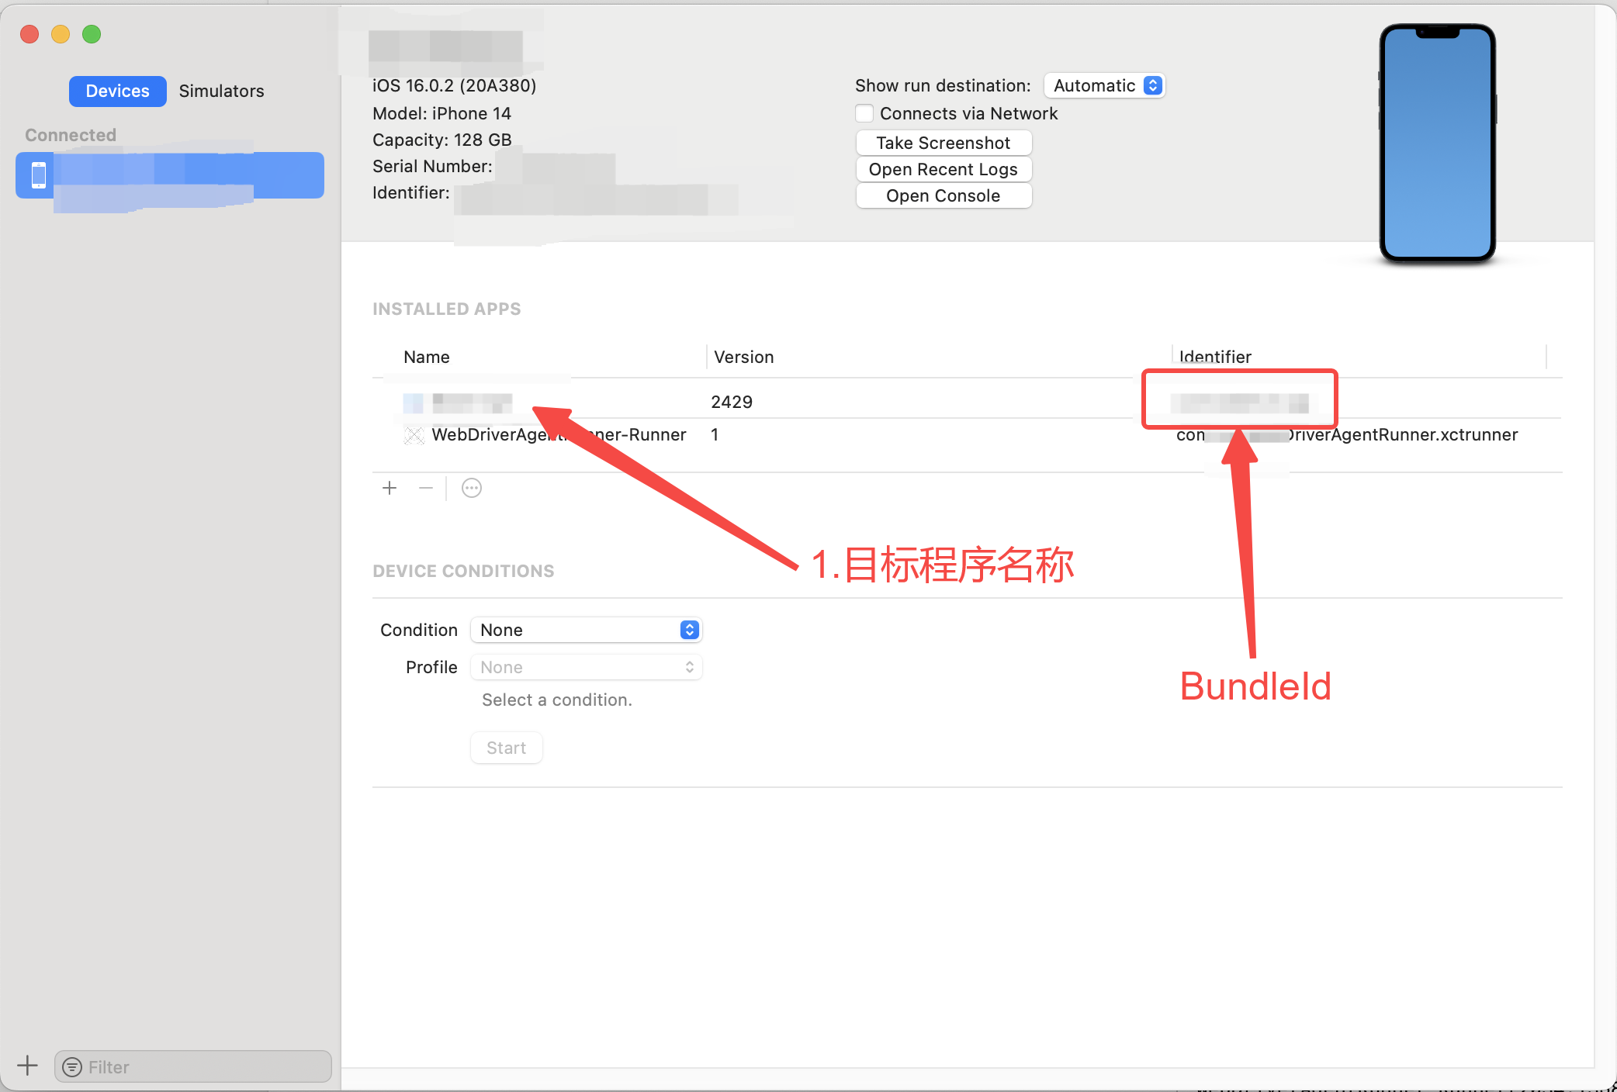Viewport: 1617px width, 1092px height.
Task: Click the plus button at the sidebar bottom
Action: click(27, 1066)
